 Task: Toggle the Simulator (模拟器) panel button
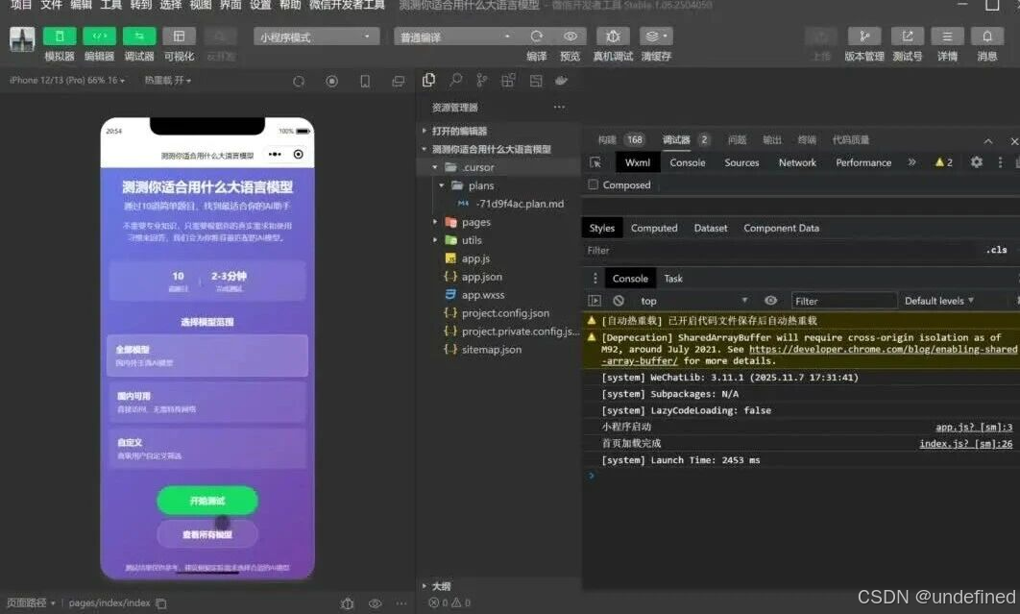click(60, 37)
